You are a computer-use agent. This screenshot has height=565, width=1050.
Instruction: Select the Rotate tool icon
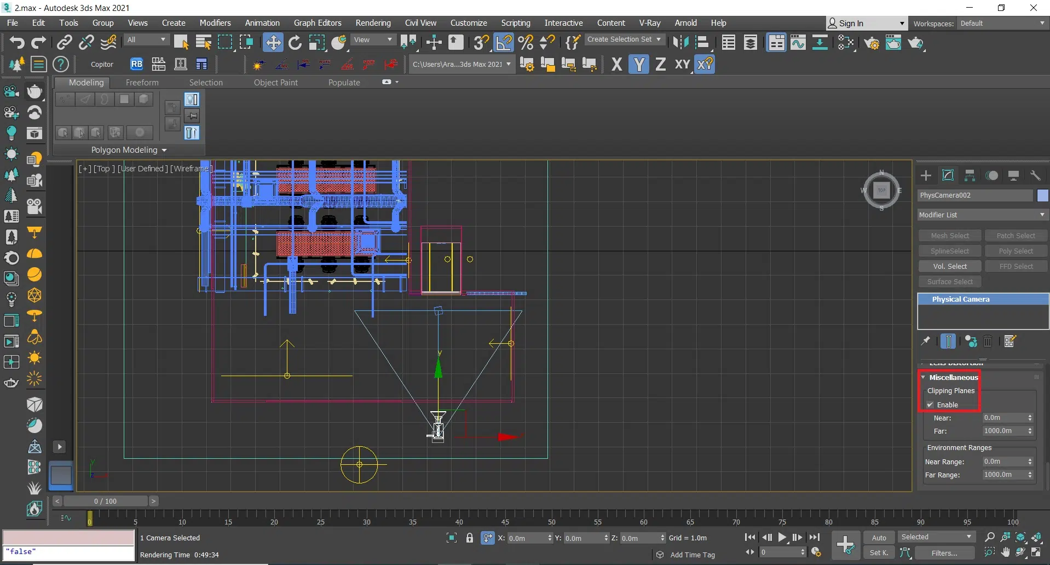(x=295, y=42)
